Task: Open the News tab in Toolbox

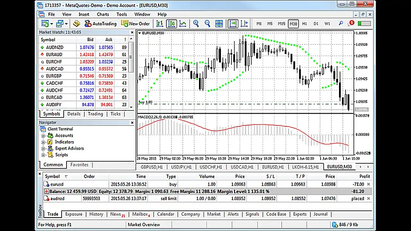Action: (118, 214)
